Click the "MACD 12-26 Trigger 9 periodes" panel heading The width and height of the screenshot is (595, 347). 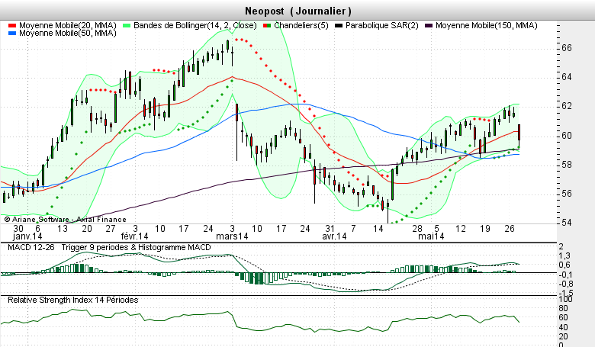109,247
